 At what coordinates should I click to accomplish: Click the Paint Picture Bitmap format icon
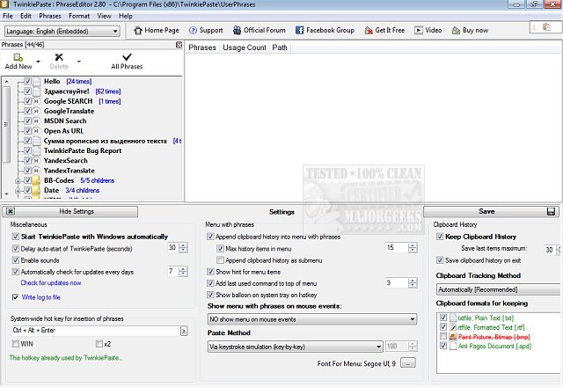pyautogui.click(x=453, y=337)
